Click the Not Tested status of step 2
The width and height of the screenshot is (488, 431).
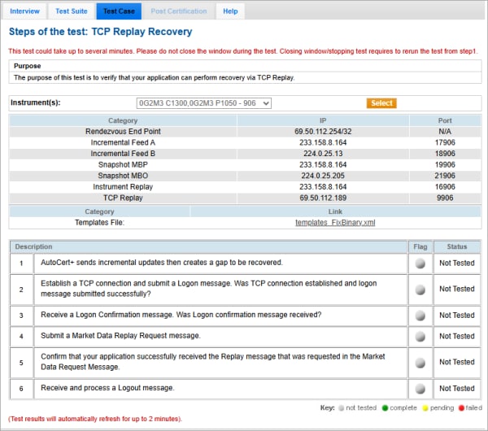pyautogui.click(x=456, y=290)
